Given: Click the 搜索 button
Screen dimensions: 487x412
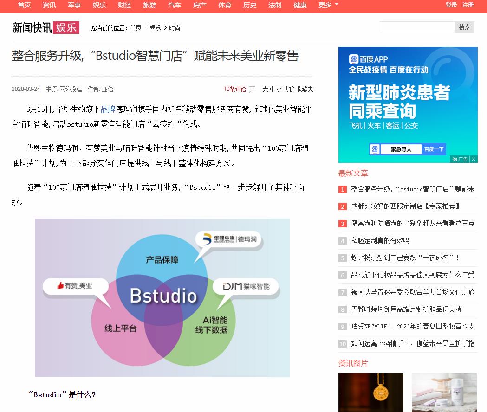Looking at the screenshot, I should (464, 27).
